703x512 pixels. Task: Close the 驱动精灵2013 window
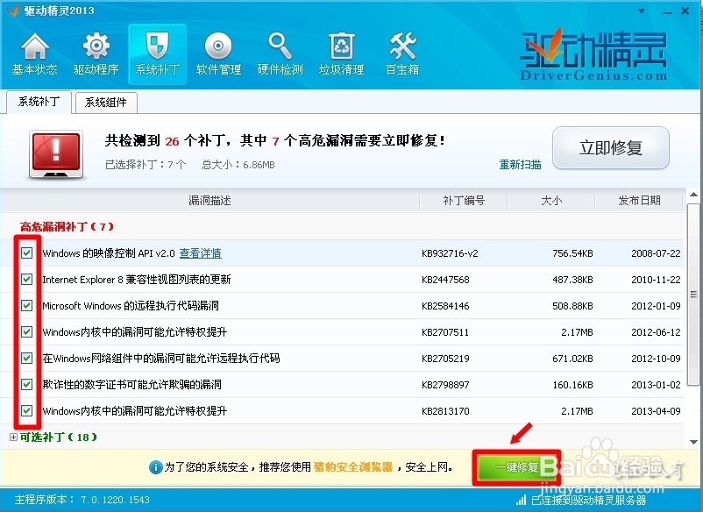point(685,11)
